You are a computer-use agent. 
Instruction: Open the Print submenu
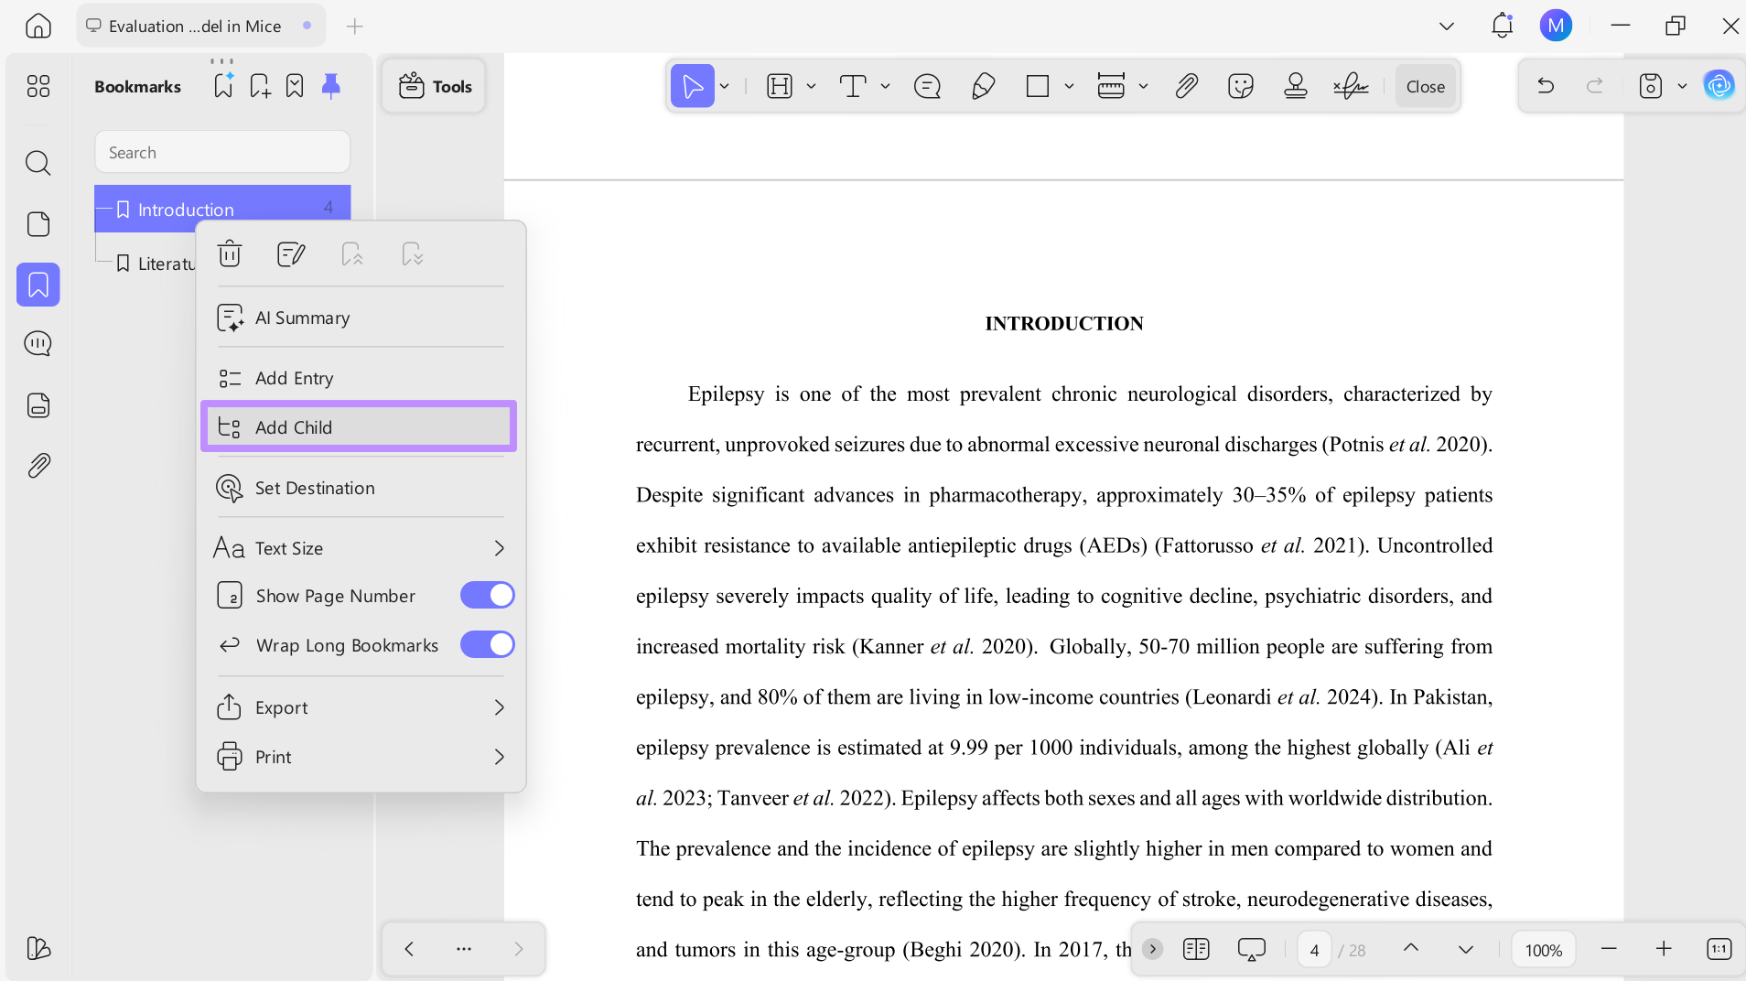361,757
